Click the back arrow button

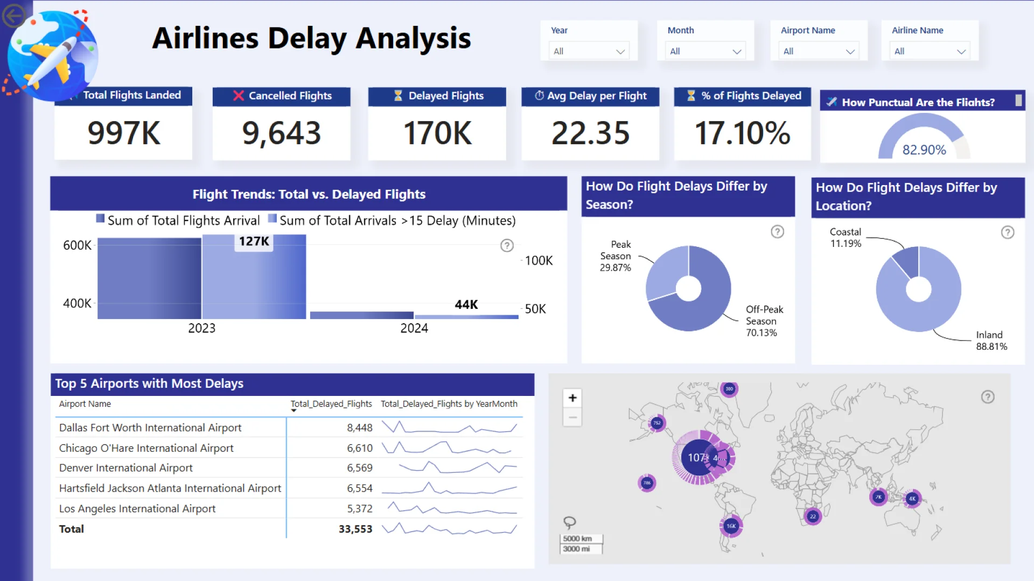coord(13,16)
